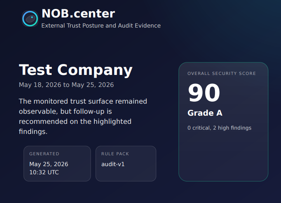Image resolution: width=281 pixels, height=203 pixels.
Task: Click the NOB.center brand title
Action: click(x=78, y=14)
